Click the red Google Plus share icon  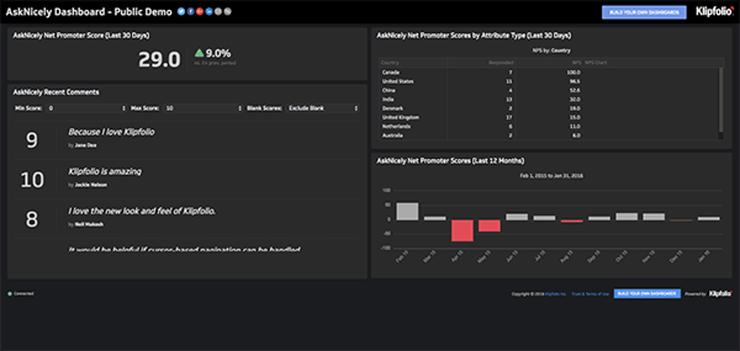[200, 12]
